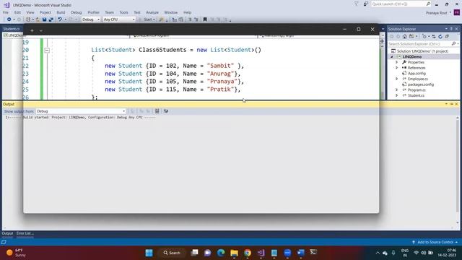The width and height of the screenshot is (462, 260).
Task: Click the notifications filter flag icon
Action: 356,4
